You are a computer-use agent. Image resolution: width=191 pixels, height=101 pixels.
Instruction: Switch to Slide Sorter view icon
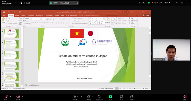[x=120, y=89]
